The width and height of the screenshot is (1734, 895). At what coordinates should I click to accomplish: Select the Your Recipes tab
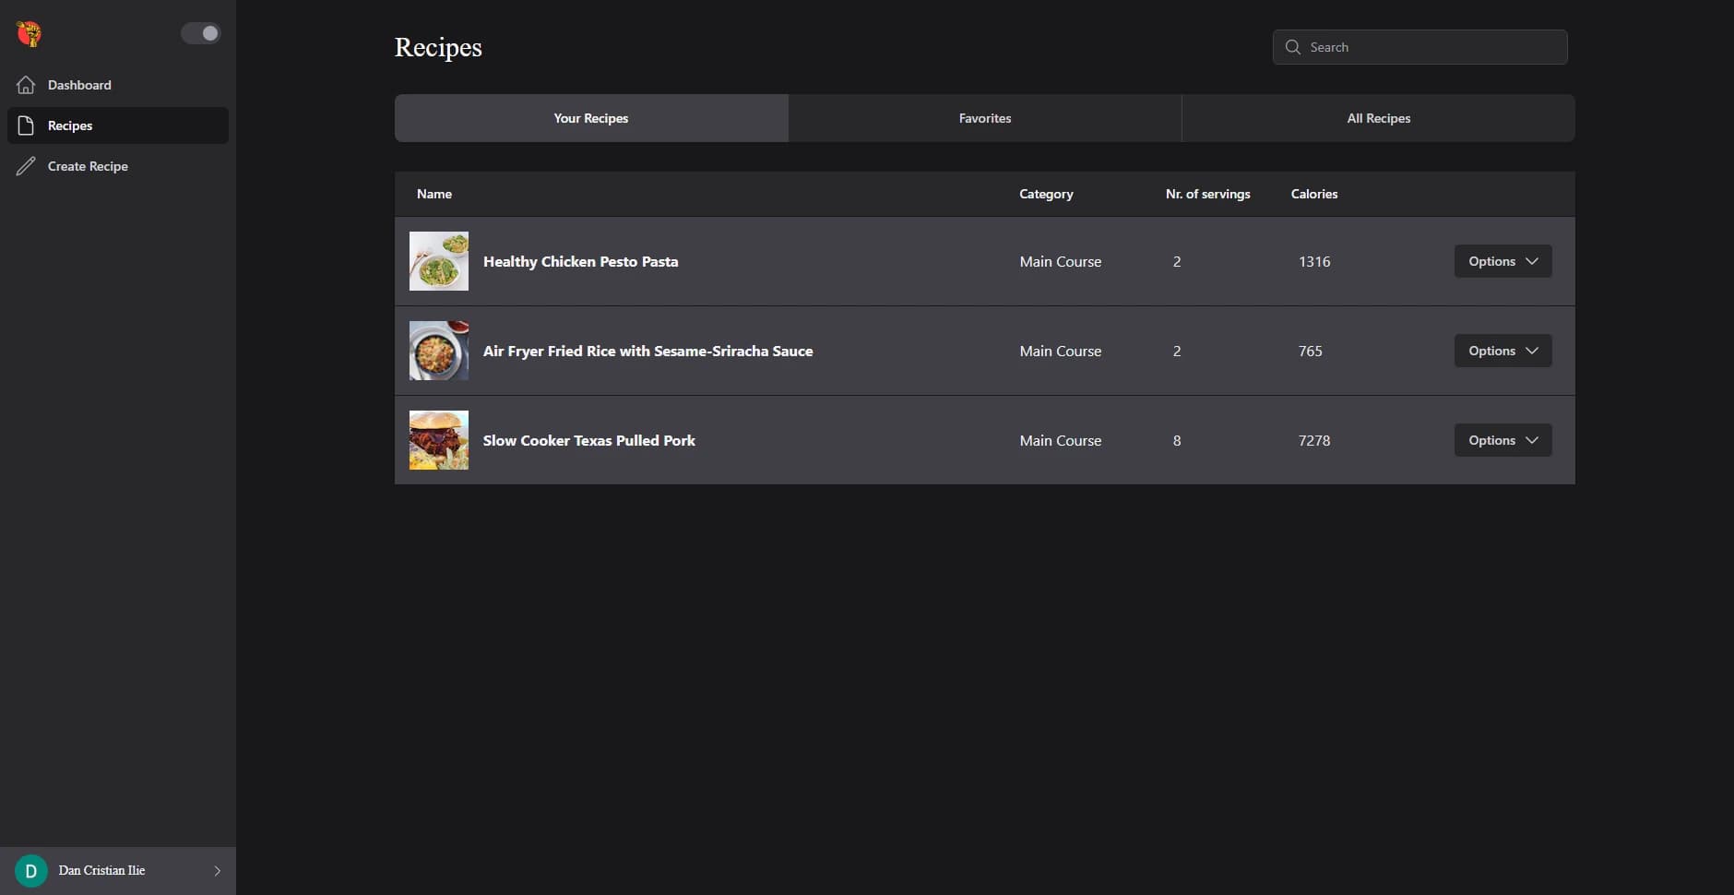[x=591, y=118]
